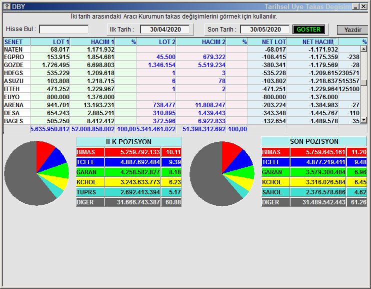Click the blue TCELL swatch in SON POZISYON

pos(275,162)
